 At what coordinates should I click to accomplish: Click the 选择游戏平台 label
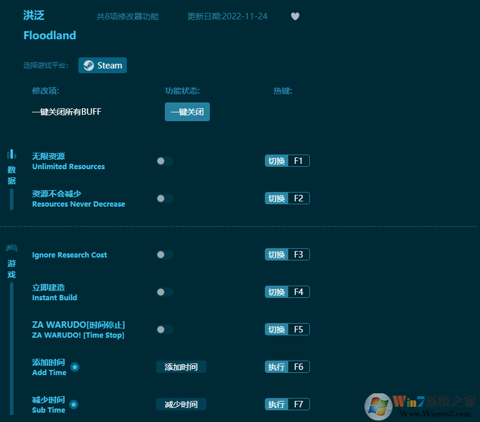pos(46,66)
